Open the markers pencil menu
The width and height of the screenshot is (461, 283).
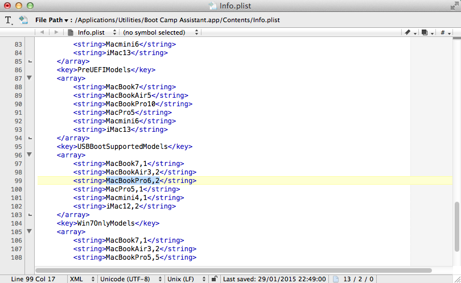(x=410, y=32)
